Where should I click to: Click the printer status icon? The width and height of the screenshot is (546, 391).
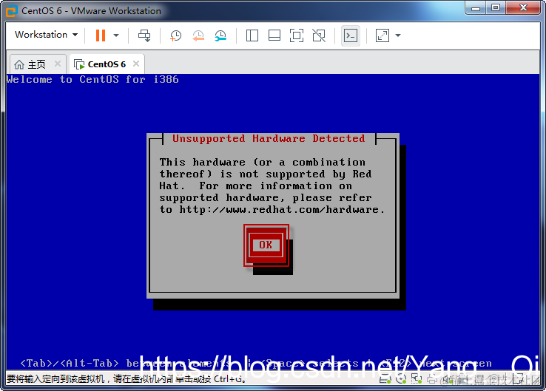[x=432, y=379]
